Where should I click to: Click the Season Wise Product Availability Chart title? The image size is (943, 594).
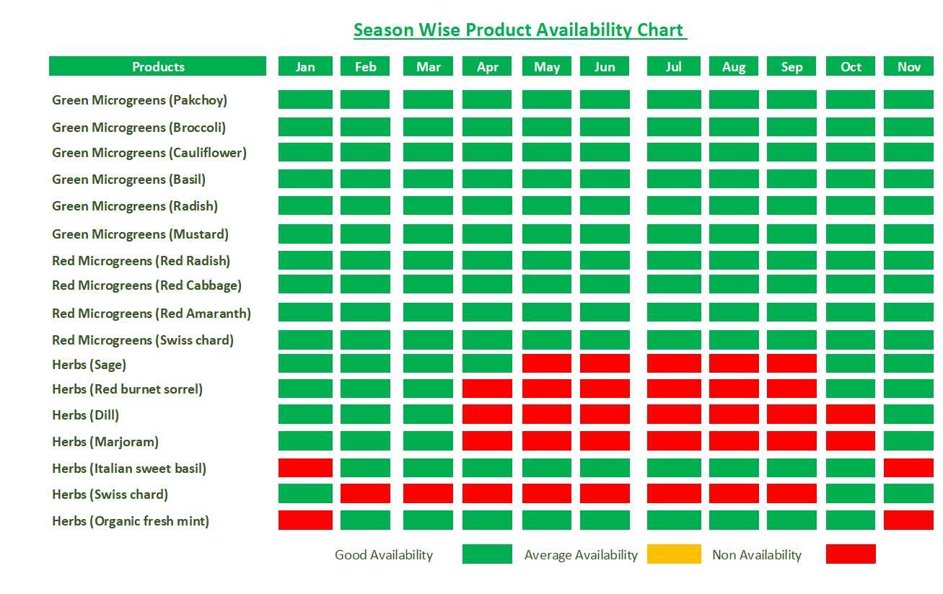[x=519, y=30]
